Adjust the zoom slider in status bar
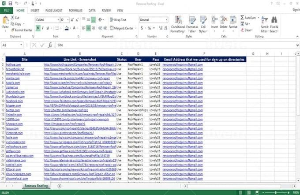The width and height of the screenshot is (300, 195). click(276, 192)
